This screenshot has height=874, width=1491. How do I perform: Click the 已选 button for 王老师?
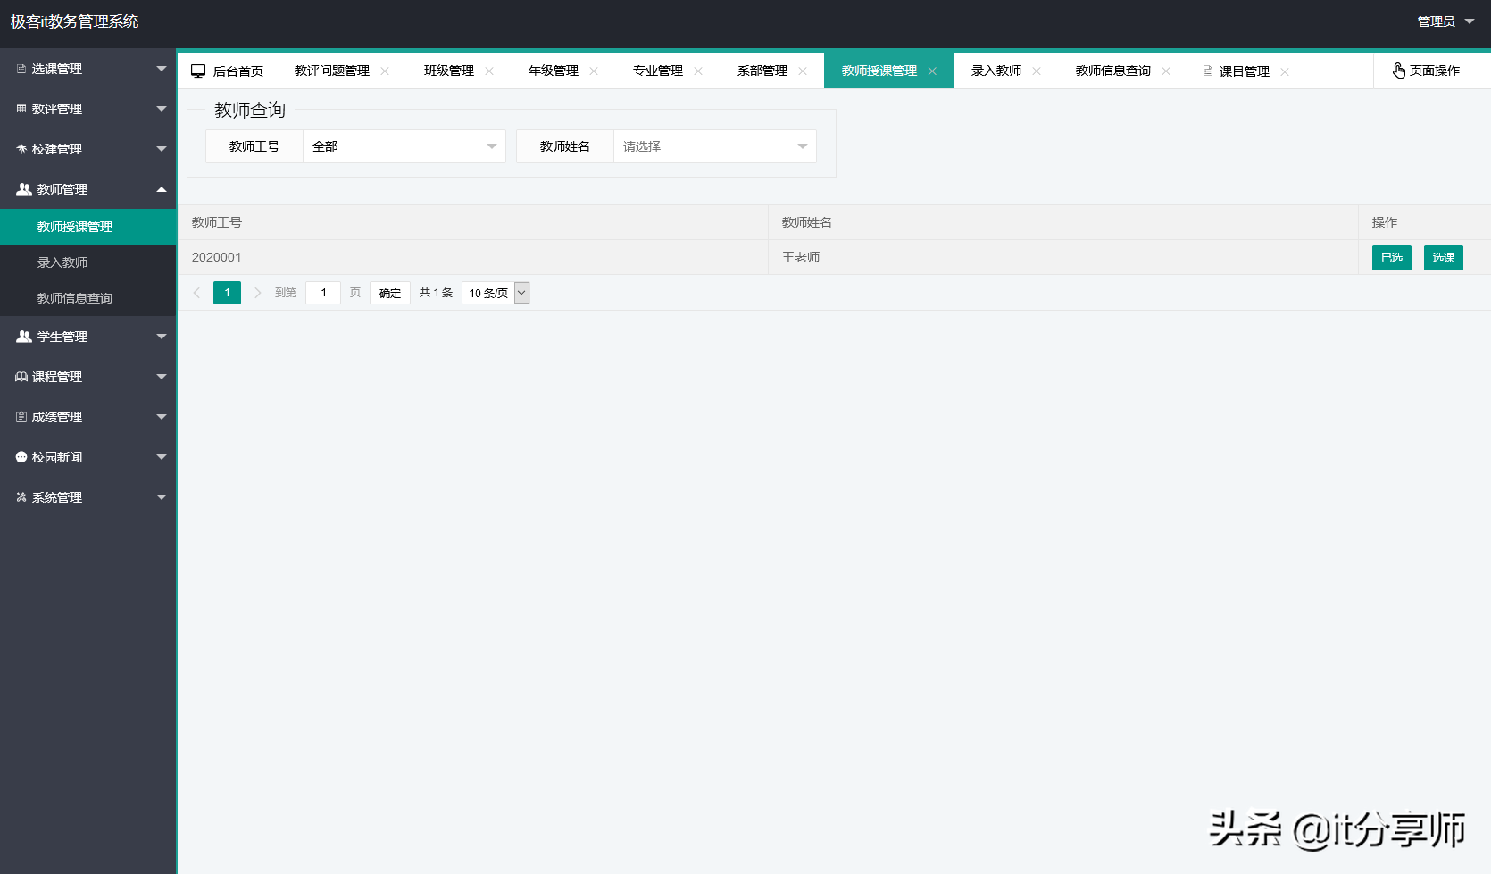pyautogui.click(x=1390, y=256)
